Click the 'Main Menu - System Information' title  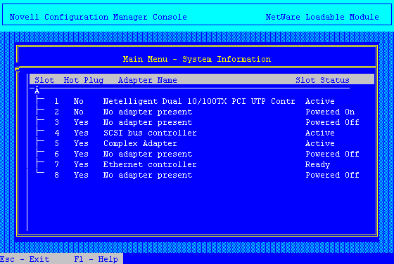[x=197, y=59]
